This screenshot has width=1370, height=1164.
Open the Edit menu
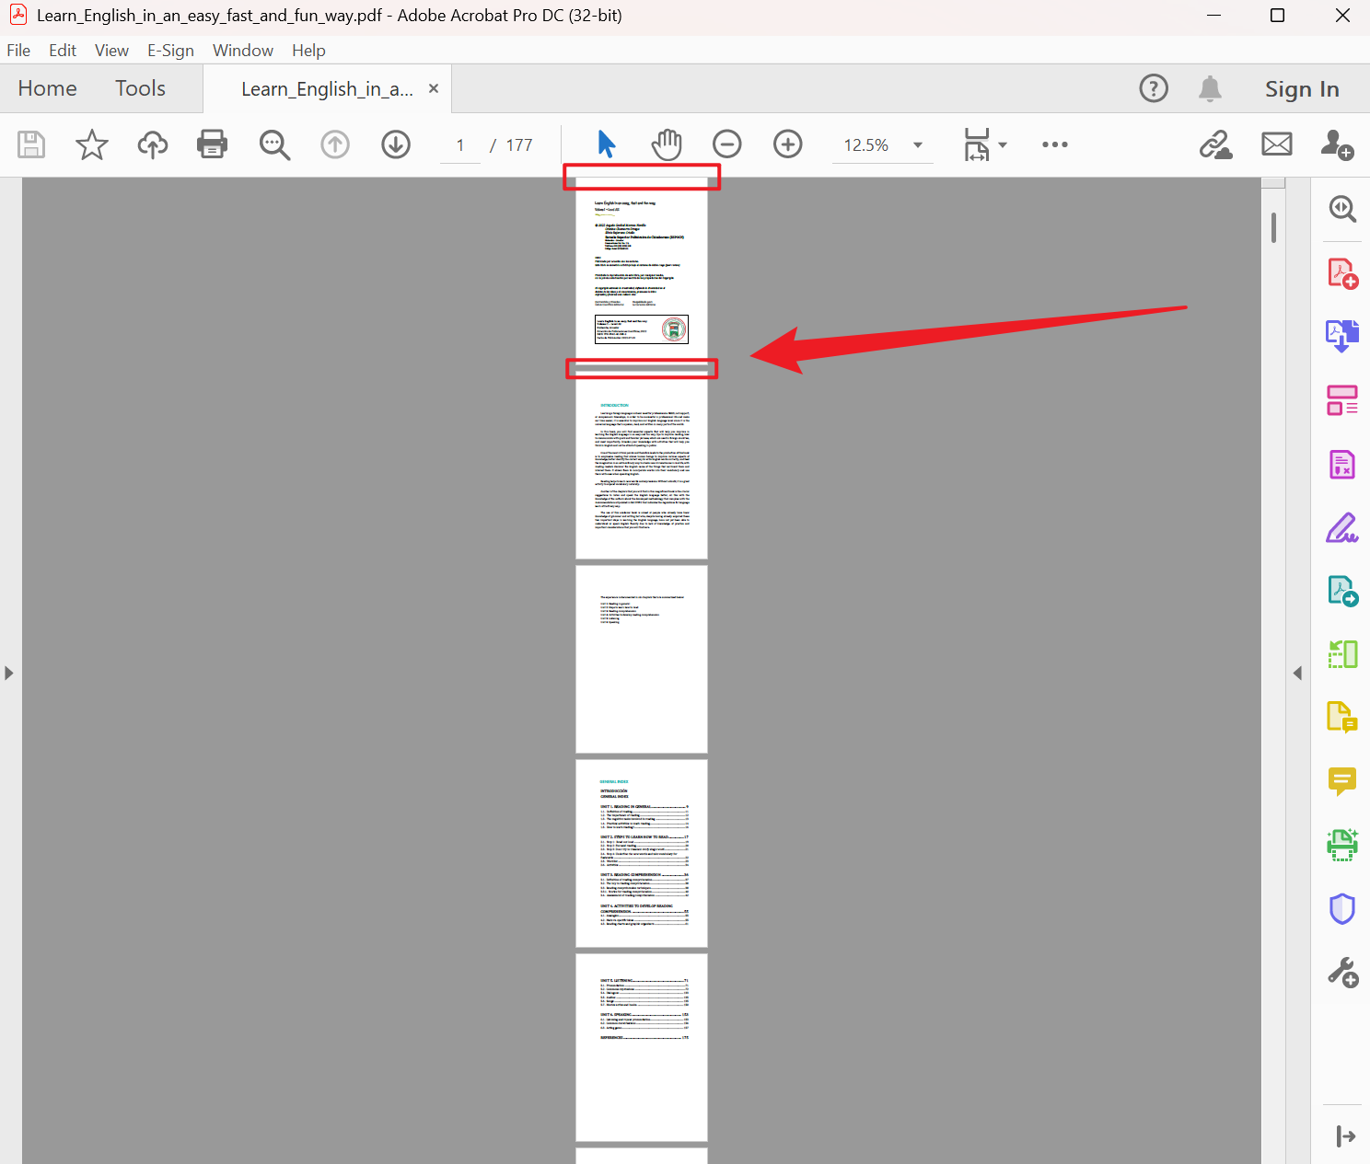click(62, 50)
